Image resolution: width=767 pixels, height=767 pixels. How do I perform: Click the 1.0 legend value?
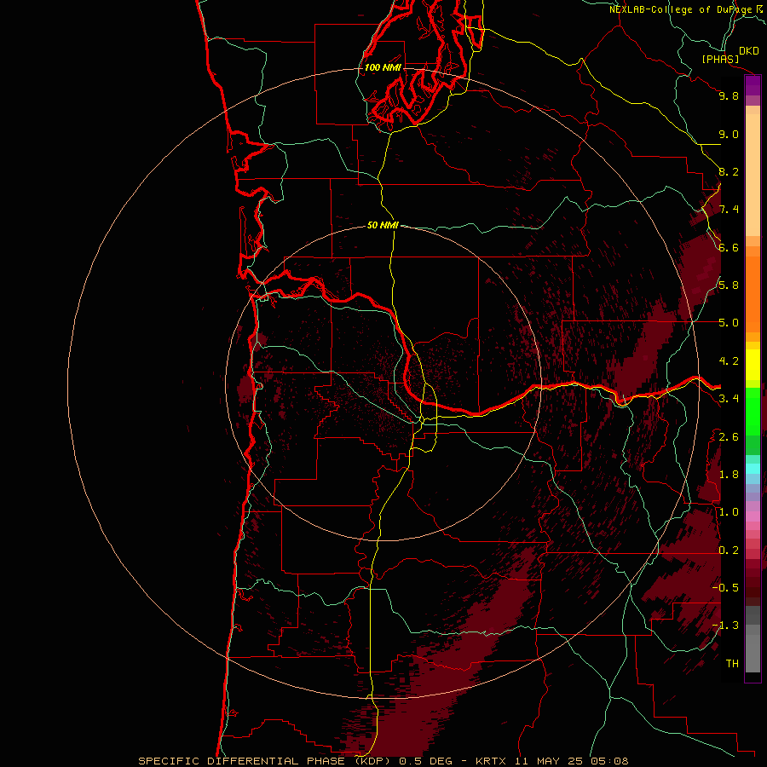(729, 512)
